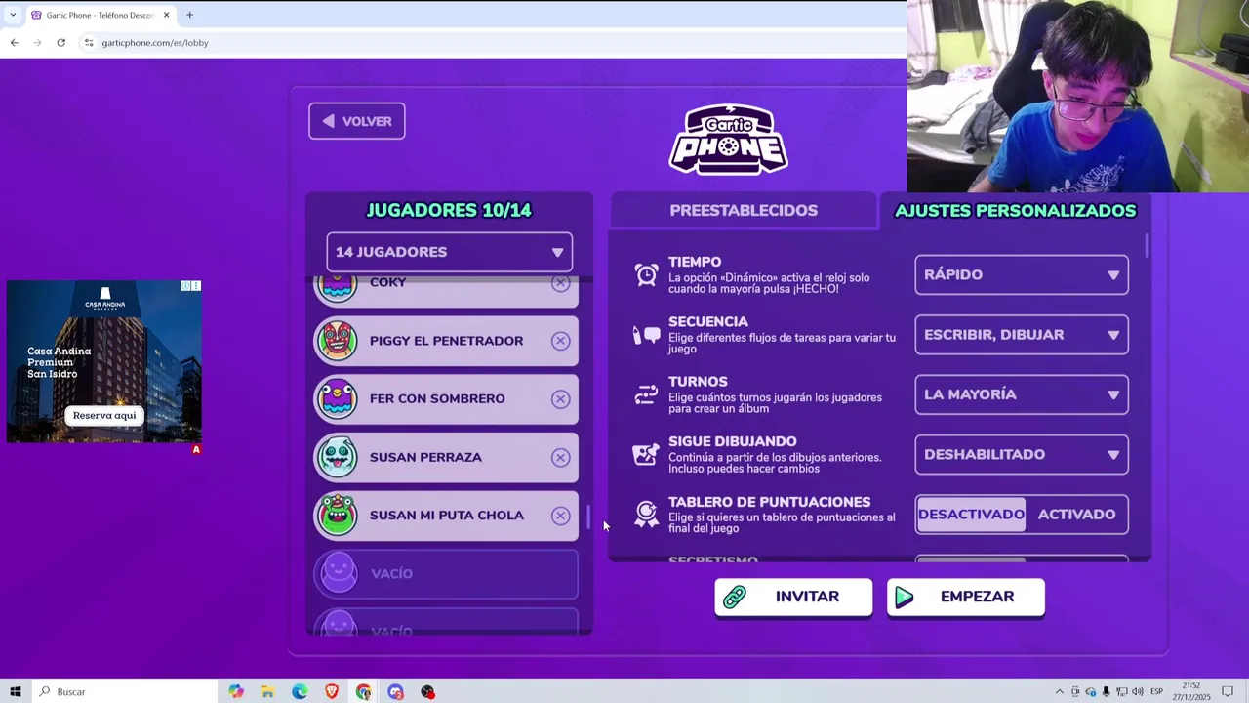Viewport: 1249px width, 703px height.
Task: Click EMPEZAR to start the game
Action: [x=965, y=597]
